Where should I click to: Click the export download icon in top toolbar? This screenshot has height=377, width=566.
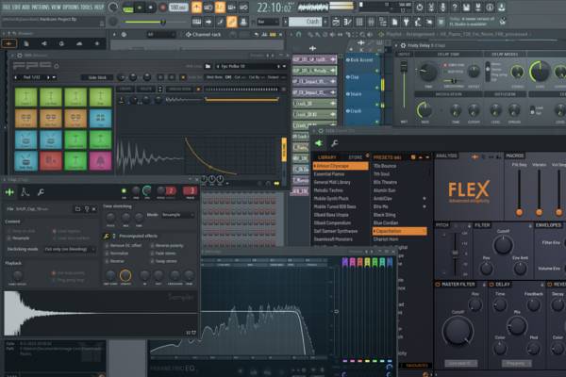point(502,7)
